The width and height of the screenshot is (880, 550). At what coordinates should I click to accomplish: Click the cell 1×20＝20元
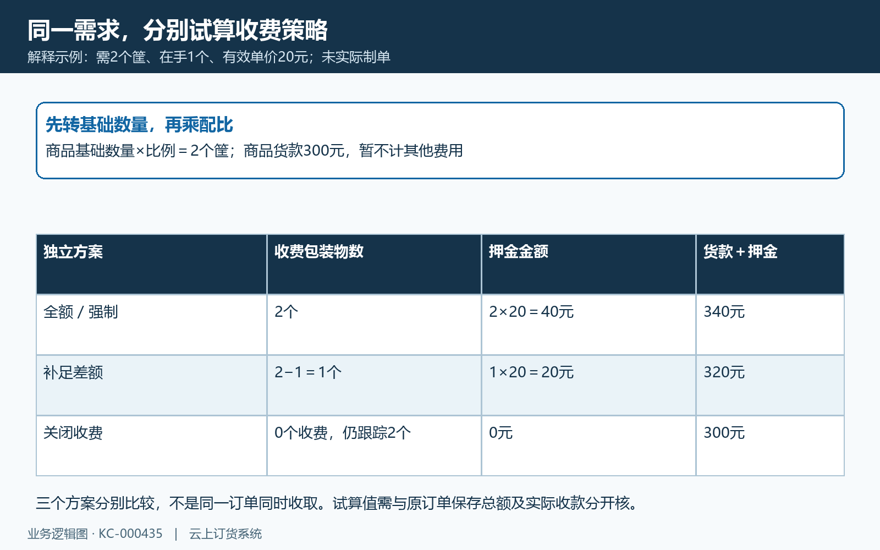[588, 385]
